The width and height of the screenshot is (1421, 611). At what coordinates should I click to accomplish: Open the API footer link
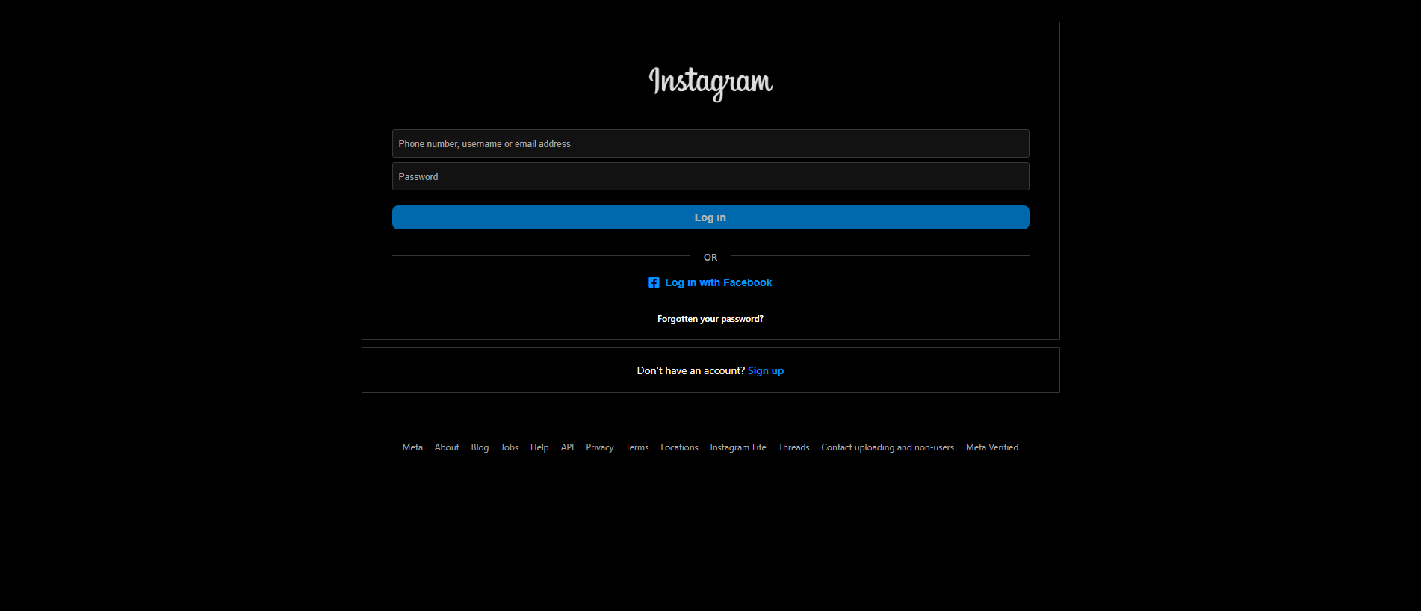pyautogui.click(x=567, y=447)
